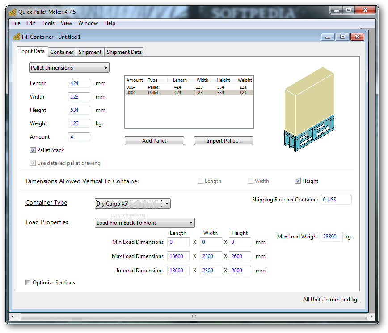The width and height of the screenshot is (388, 333).
Task: Click the pallet Weight input field
Action: click(79, 123)
